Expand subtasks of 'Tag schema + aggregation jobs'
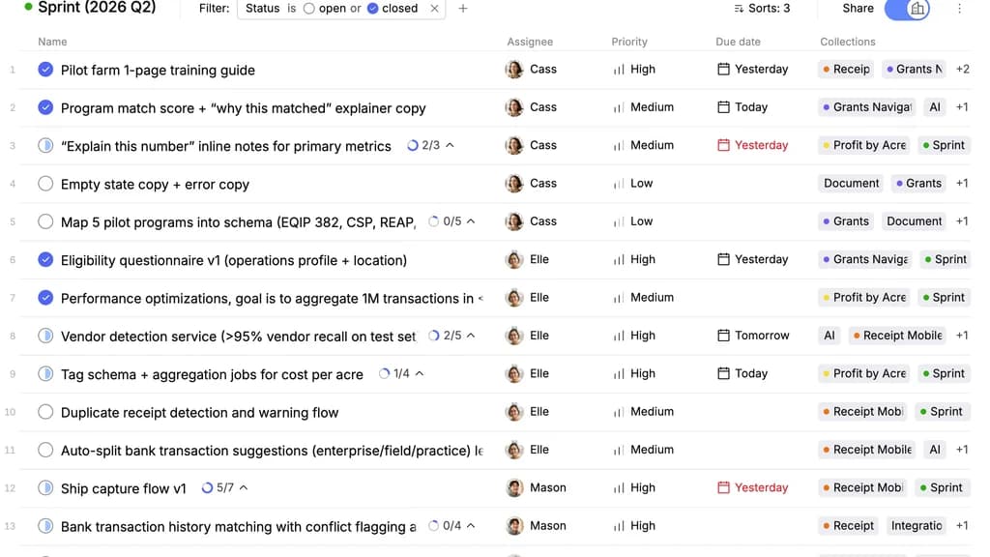990x557 pixels. point(419,374)
